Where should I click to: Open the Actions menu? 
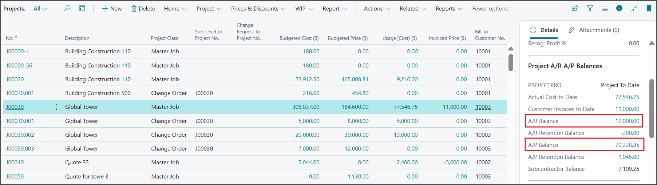coord(376,9)
